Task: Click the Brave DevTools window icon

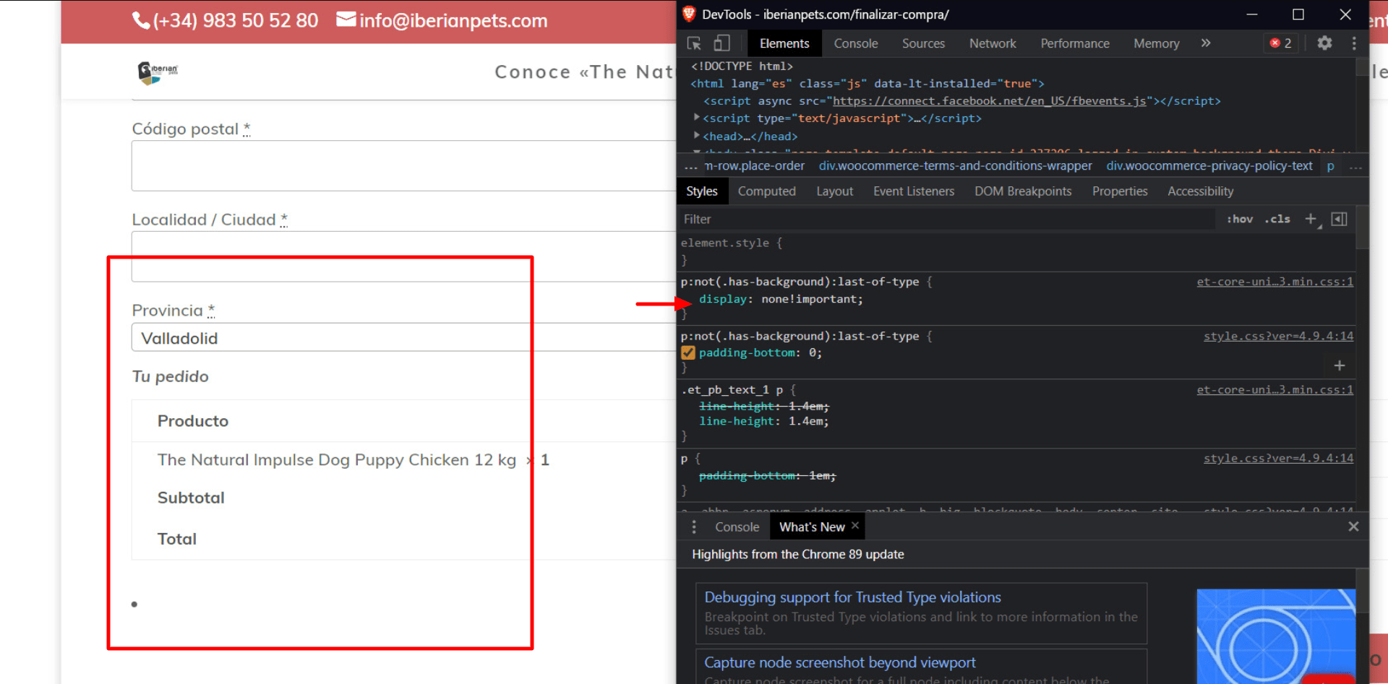Action: tap(689, 14)
